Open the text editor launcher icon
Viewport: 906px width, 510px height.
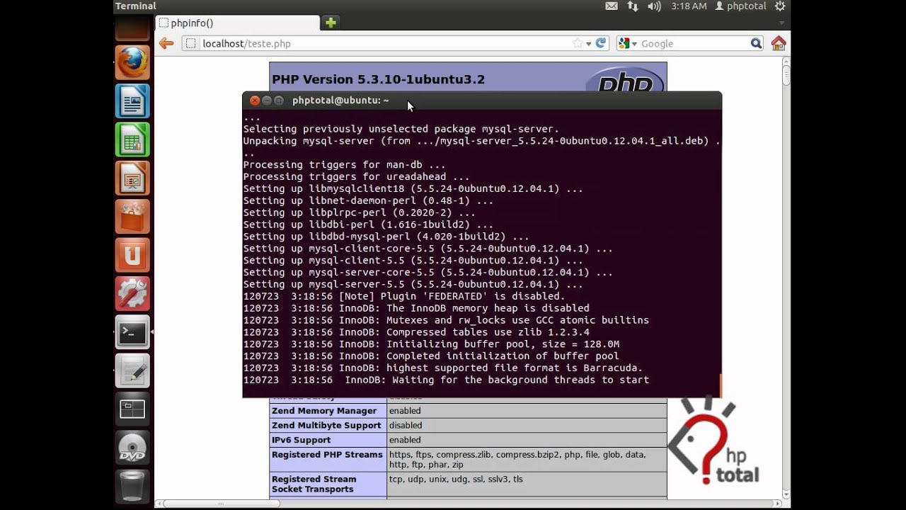(x=132, y=370)
